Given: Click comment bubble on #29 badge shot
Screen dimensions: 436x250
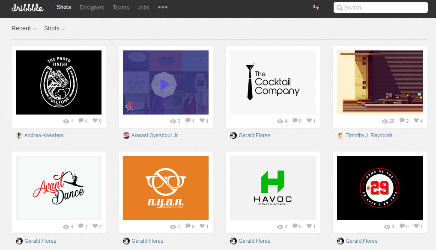Looking at the screenshot, I should 402,226.
